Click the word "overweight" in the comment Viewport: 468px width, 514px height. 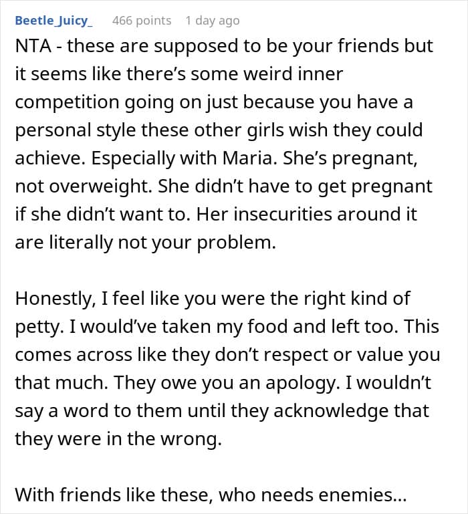[x=92, y=186]
